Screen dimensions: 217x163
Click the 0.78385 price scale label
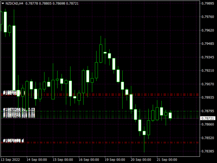[208, 151]
